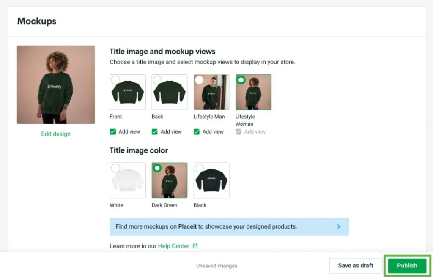
Task: Select the Back mockup radio circle
Action: (157, 79)
